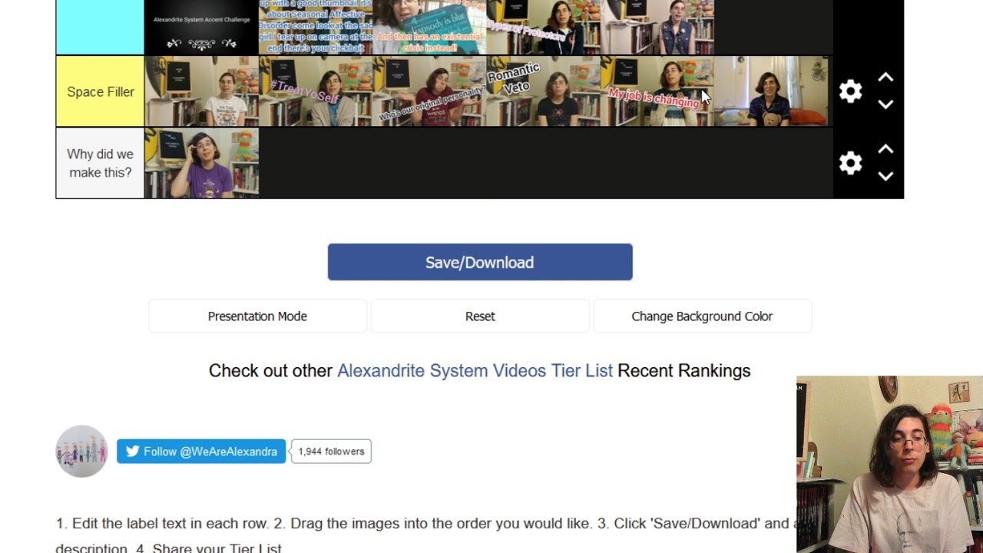Open Alexandrite System Videos Tier List link
The height and width of the screenshot is (553, 983).
click(x=475, y=371)
